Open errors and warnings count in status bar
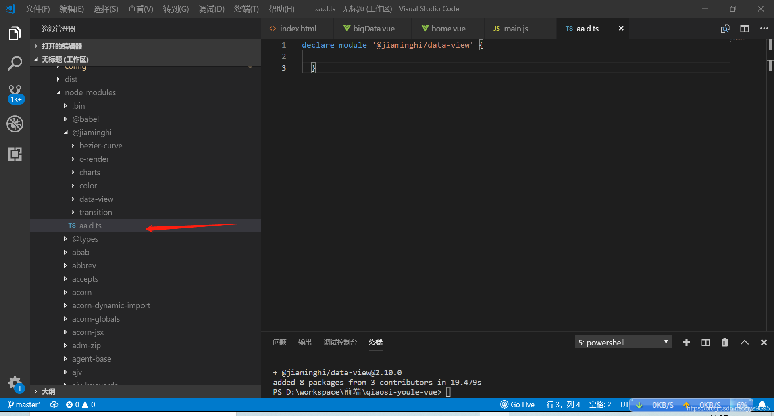Viewport: 774px width, 416px height. [x=81, y=404]
